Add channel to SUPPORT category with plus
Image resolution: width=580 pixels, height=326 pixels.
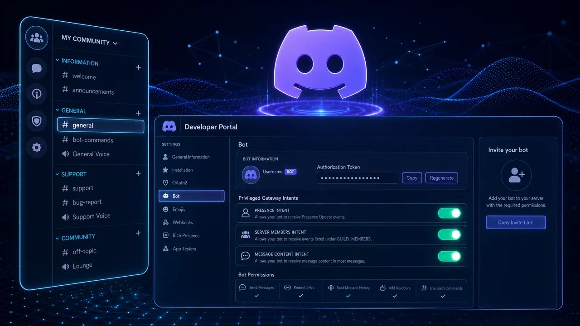[x=138, y=173]
